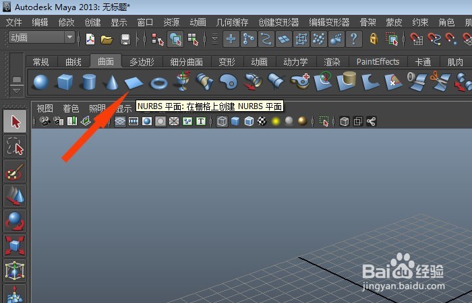472x303 pixels.
Task: Open the shelf tab selector above arrow
Action: click(17, 79)
